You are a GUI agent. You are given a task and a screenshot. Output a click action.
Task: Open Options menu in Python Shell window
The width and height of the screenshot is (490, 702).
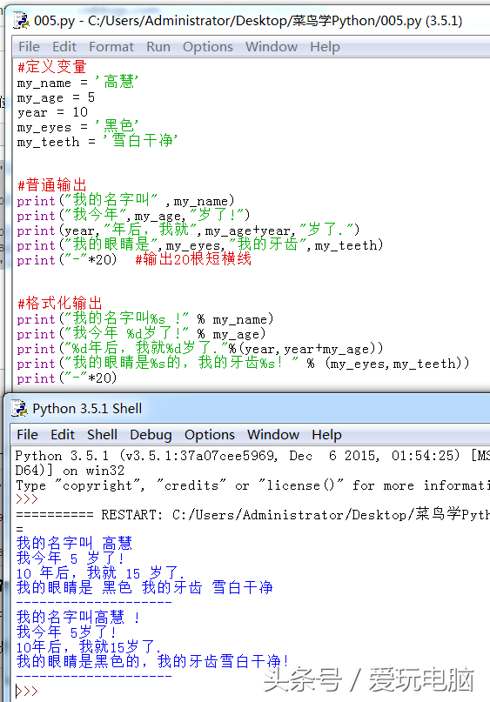210,434
